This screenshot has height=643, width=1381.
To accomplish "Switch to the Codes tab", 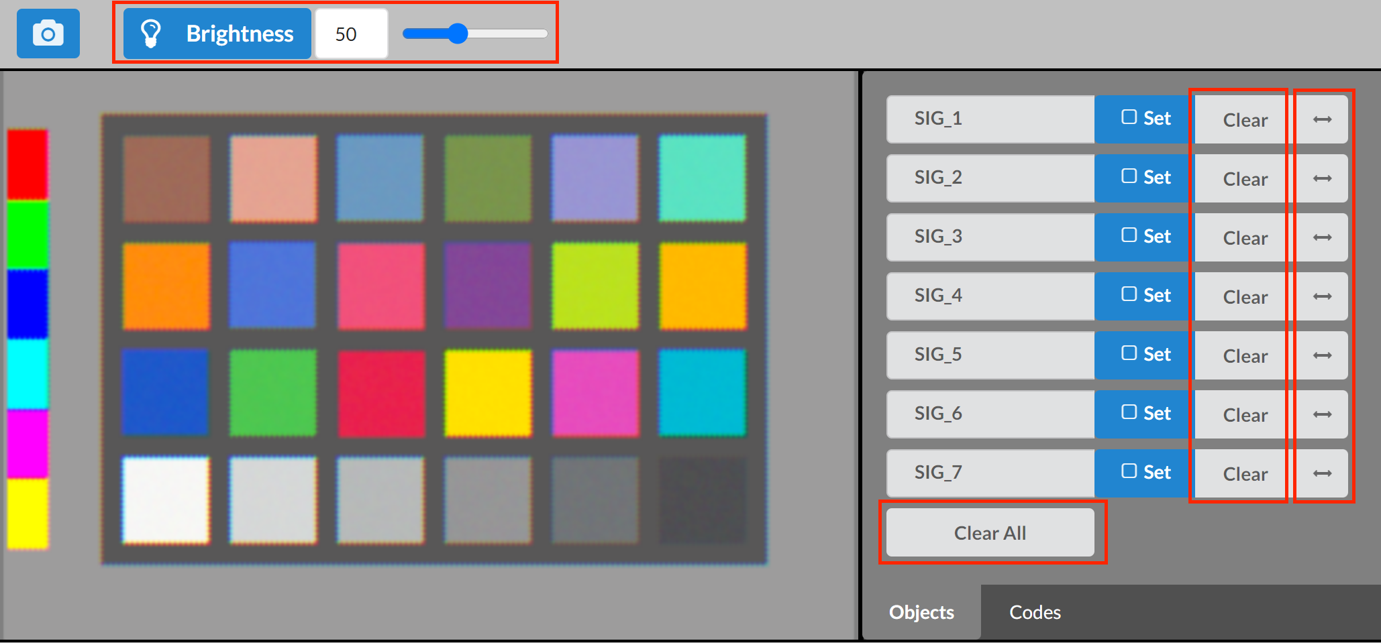I will tap(1033, 611).
